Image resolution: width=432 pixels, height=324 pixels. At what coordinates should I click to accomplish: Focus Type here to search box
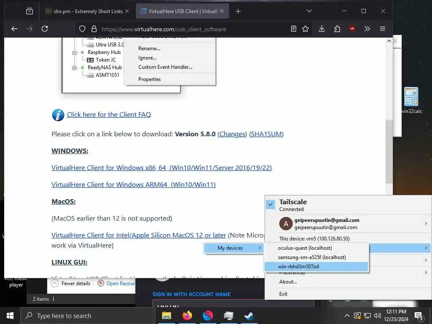(x=88, y=316)
